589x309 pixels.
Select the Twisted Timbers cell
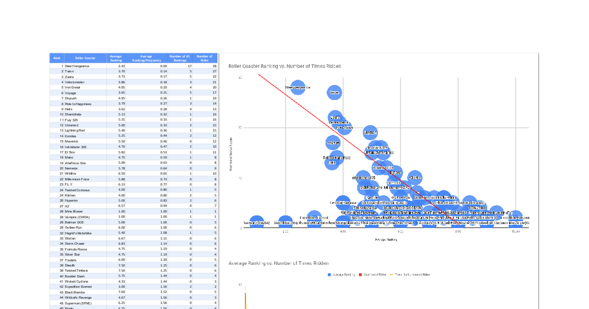[x=84, y=271]
